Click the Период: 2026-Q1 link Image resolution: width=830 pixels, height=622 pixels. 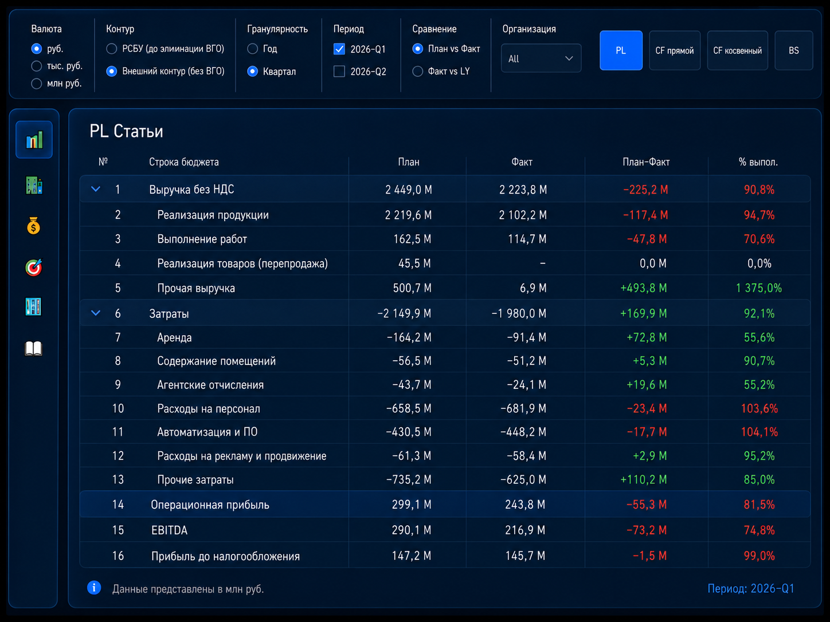(x=751, y=589)
